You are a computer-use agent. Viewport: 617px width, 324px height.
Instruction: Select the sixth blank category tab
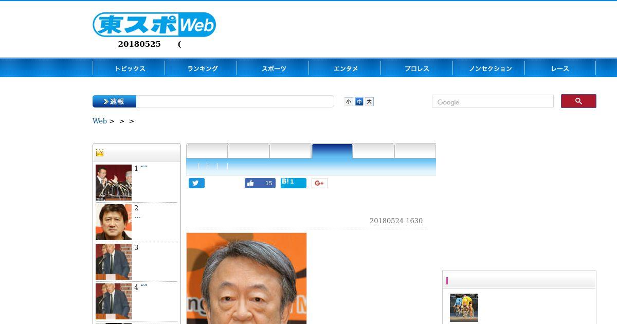coord(415,151)
